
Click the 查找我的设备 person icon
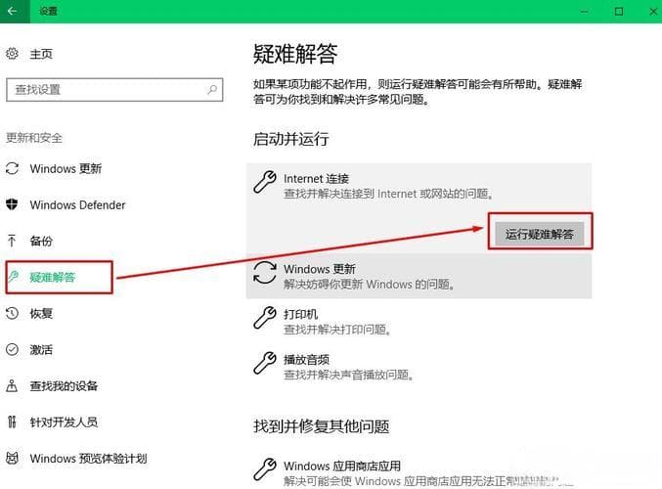[12, 385]
